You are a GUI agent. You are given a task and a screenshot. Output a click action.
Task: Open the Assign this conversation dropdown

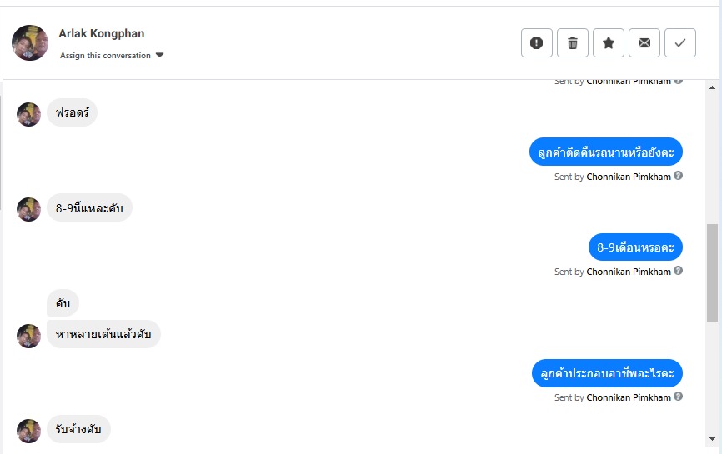point(112,56)
